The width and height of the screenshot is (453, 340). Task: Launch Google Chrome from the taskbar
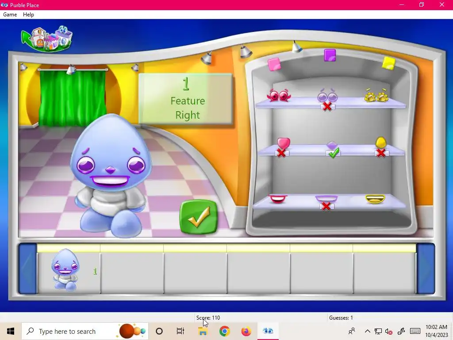(x=224, y=331)
